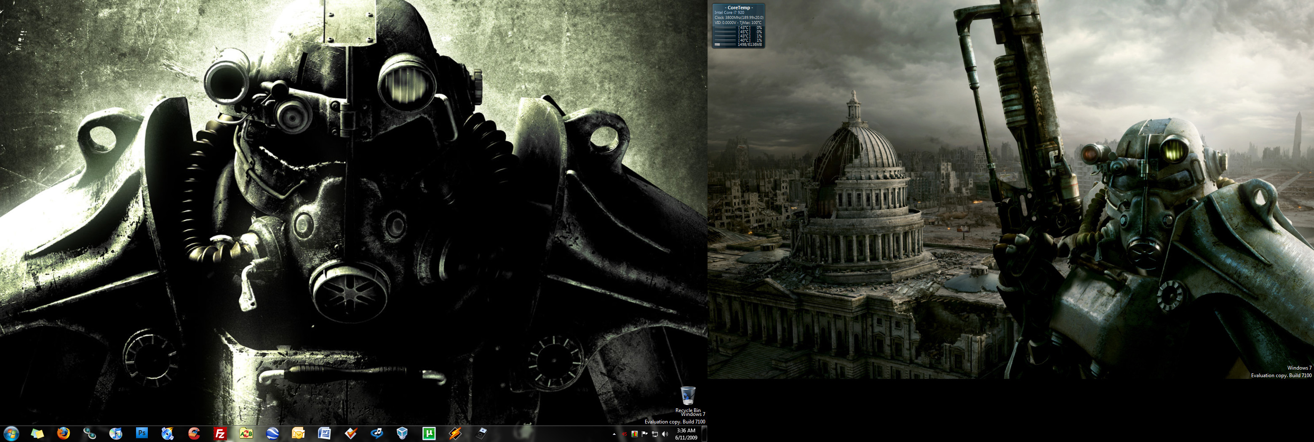
Task: Click the Show Desktop button at taskbar end
Action: coord(705,434)
